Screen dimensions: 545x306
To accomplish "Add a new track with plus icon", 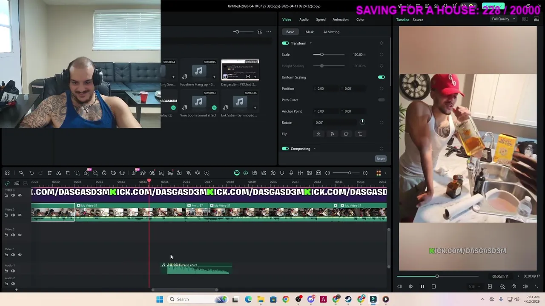I will 16,290.
